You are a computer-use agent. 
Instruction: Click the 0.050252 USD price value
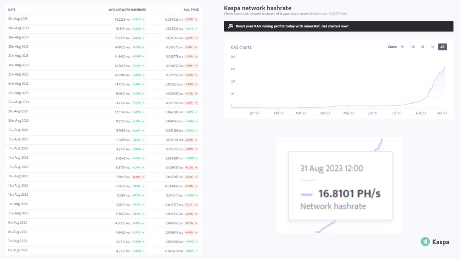pyautogui.click(x=174, y=241)
